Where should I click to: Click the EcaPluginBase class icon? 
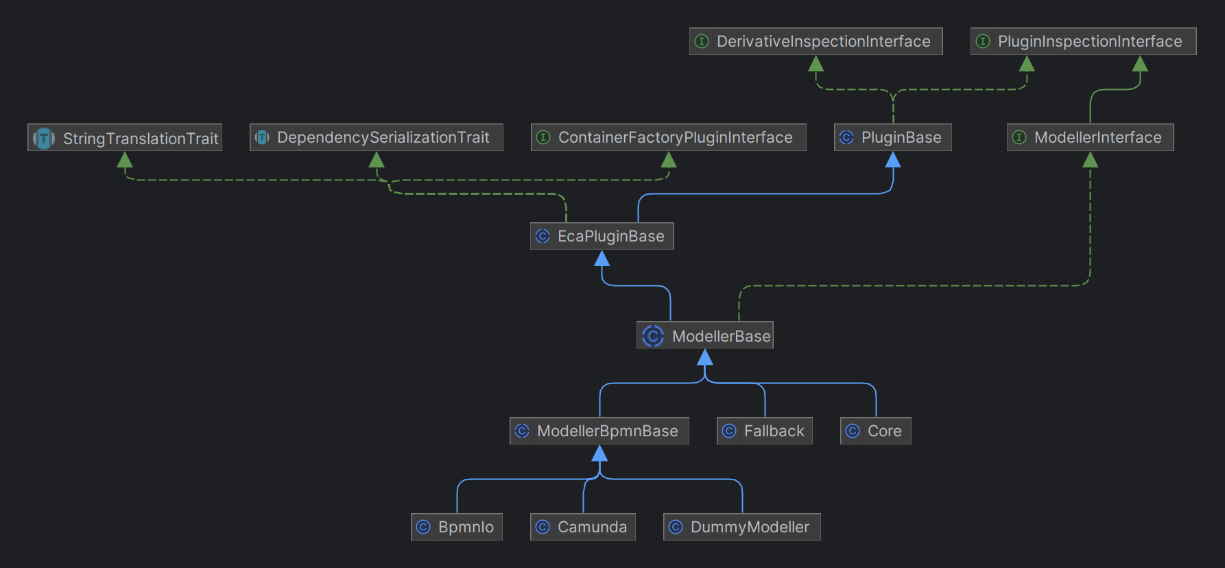pos(543,237)
